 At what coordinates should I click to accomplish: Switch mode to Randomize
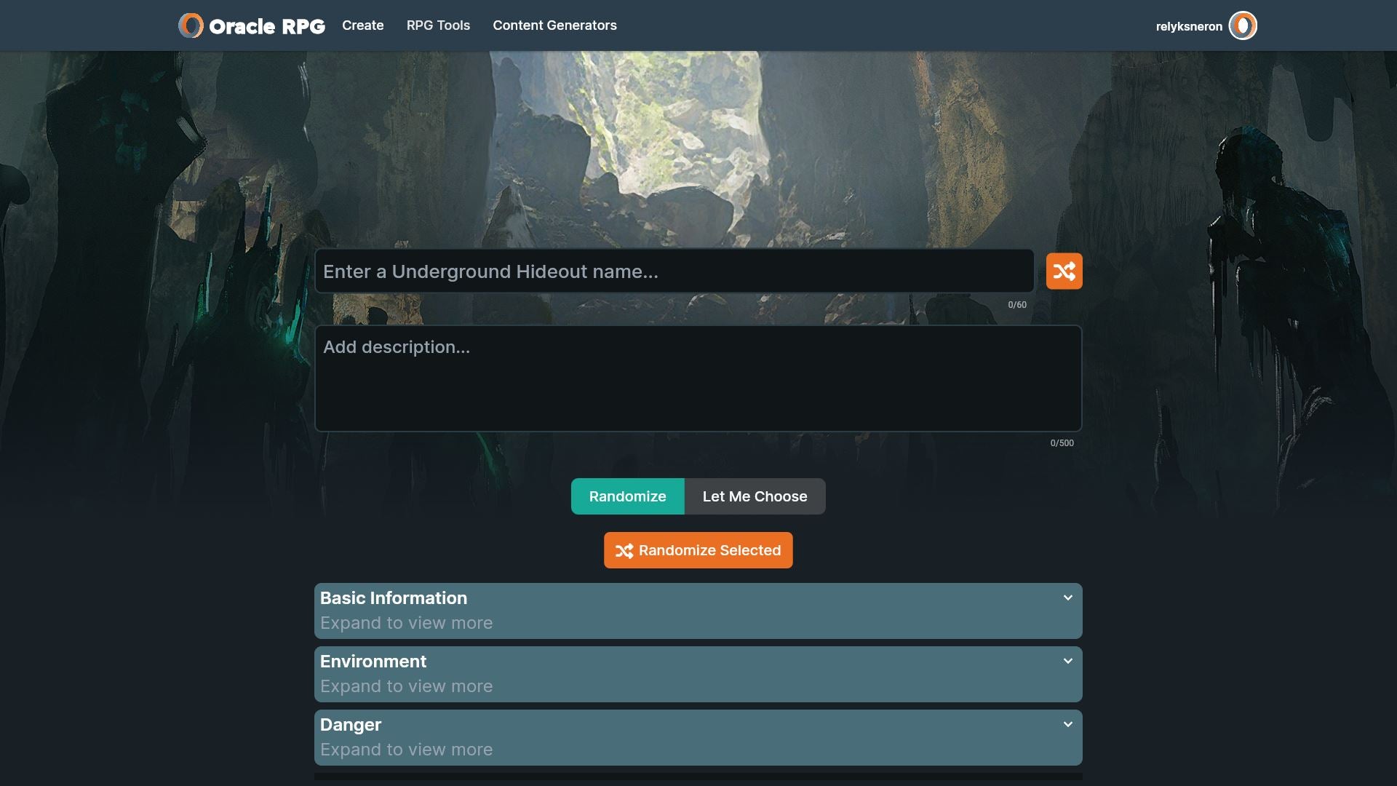pyautogui.click(x=627, y=496)
